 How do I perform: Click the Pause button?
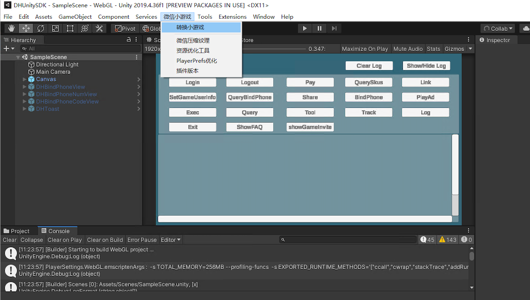pos(319,28)
